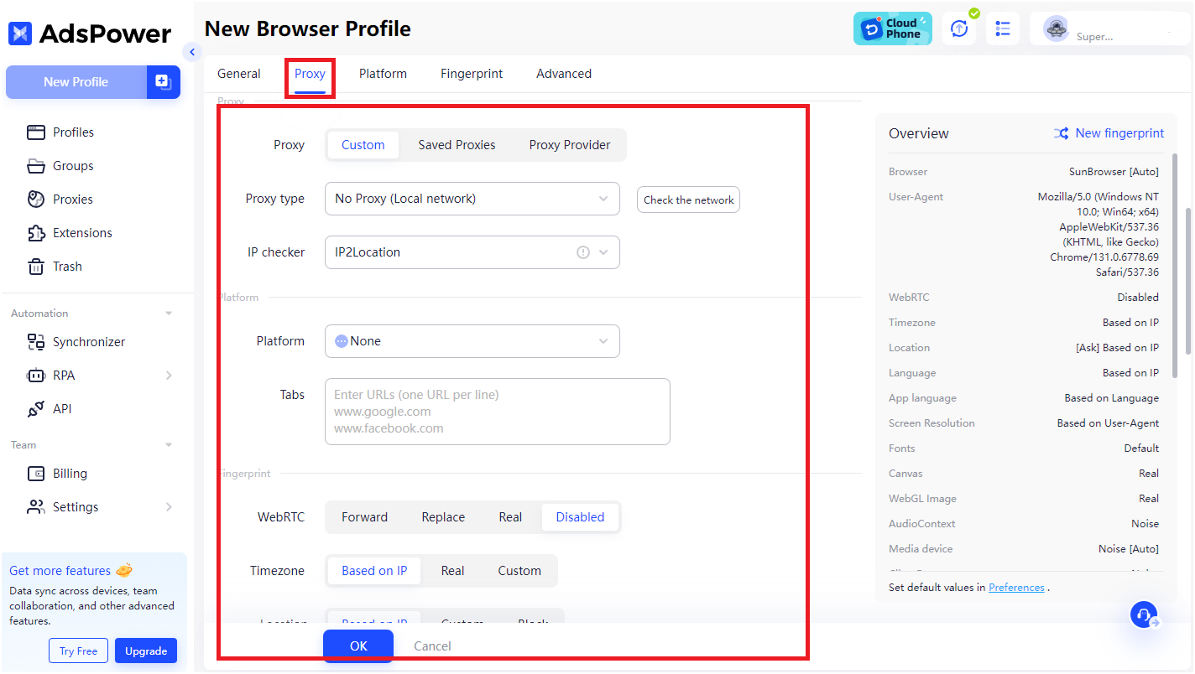Image resolution: width=1195 pixels, height=674 pixels.
Task: Launch the Cloud Phone feature
Action: click(892, 28)
